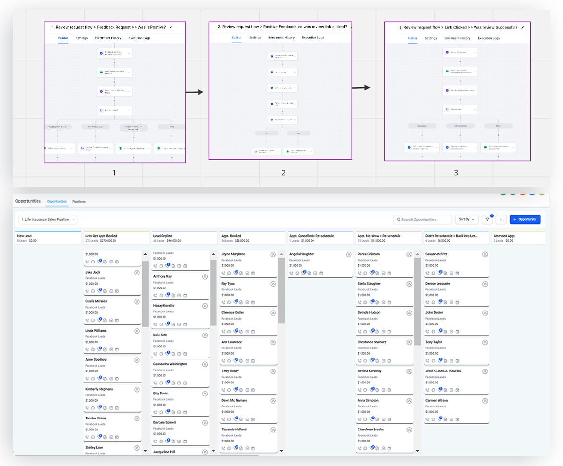This screenshot has height=466, width=563.
Task: Click the filter icon beside Sort By
Action: 487,219
